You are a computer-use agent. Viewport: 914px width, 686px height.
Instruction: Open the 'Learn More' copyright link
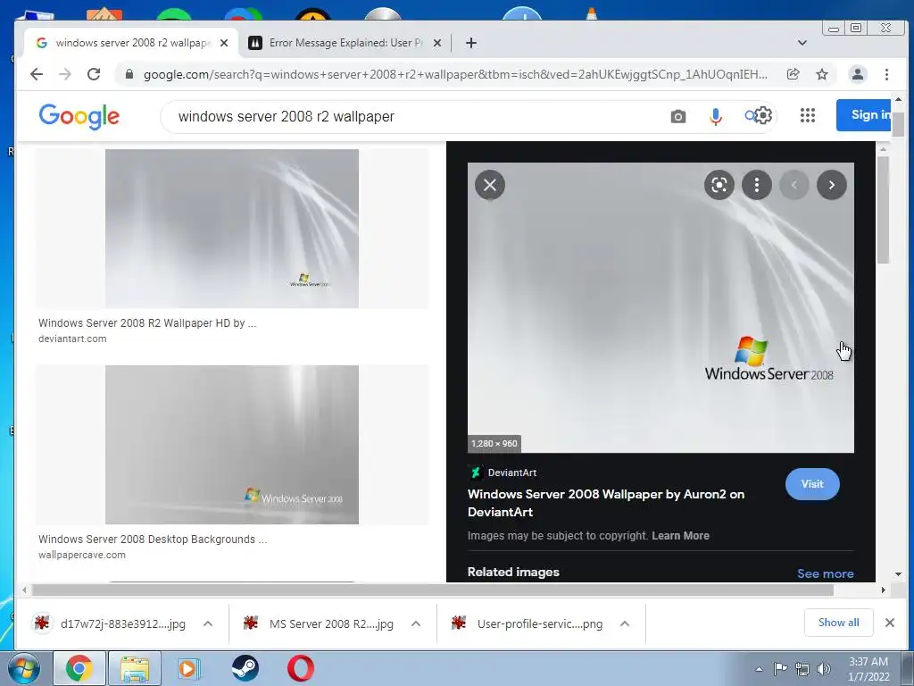click(680, 536)
